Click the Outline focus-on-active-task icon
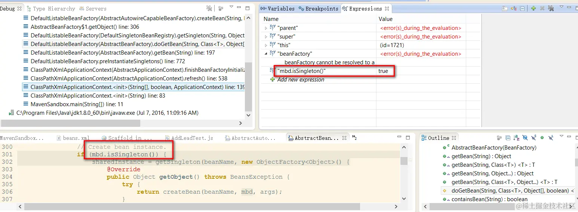 pyautogui.click(x=499, y=138)
